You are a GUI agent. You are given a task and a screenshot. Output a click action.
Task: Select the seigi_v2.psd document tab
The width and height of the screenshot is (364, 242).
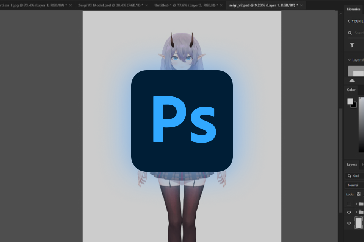263,5
